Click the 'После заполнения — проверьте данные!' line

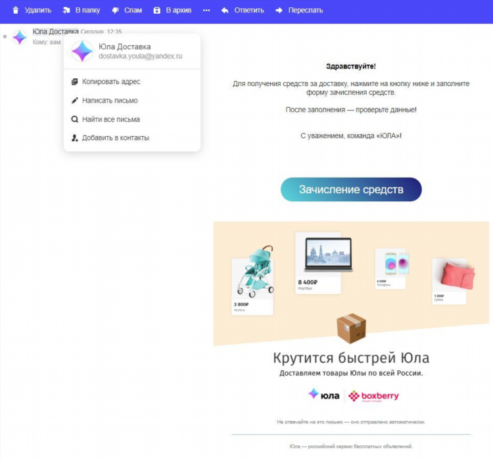pyautogui.click(x=351, y=110)
